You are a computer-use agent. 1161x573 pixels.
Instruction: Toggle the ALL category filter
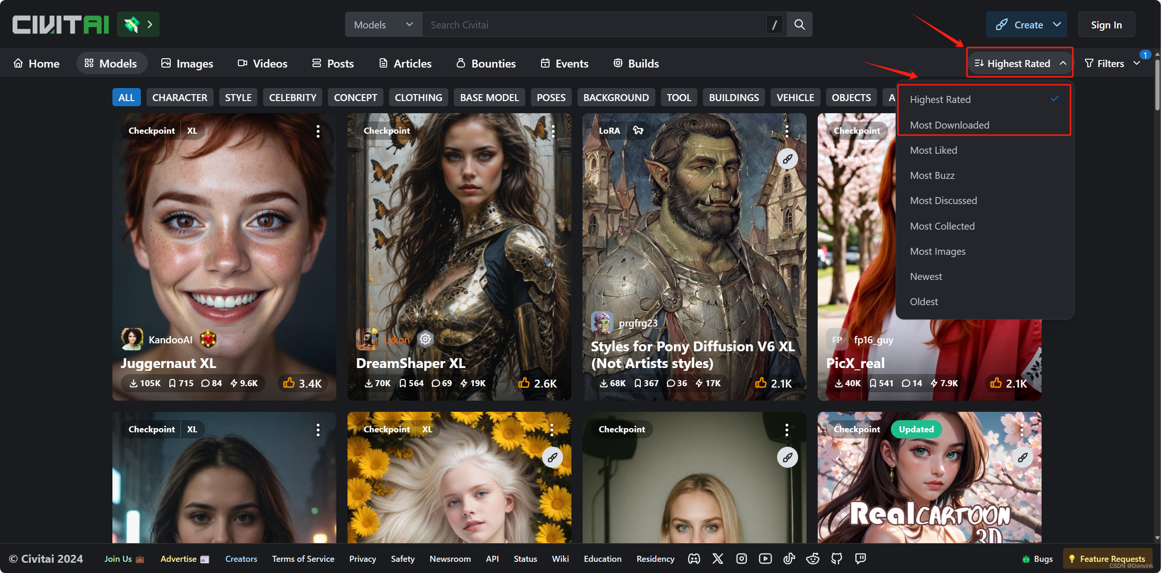tap(126, 97)
